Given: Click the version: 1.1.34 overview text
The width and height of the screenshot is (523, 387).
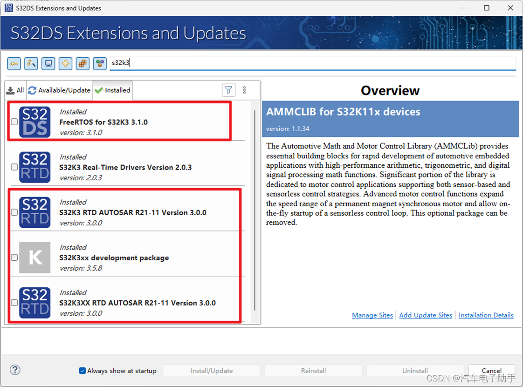Looking at the screenshot, I should (x=288, y=129).
